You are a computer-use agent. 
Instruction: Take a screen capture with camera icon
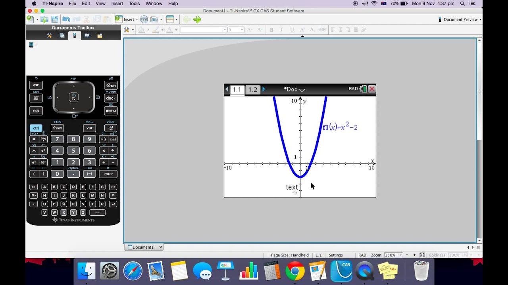click(x=154, y=19)
